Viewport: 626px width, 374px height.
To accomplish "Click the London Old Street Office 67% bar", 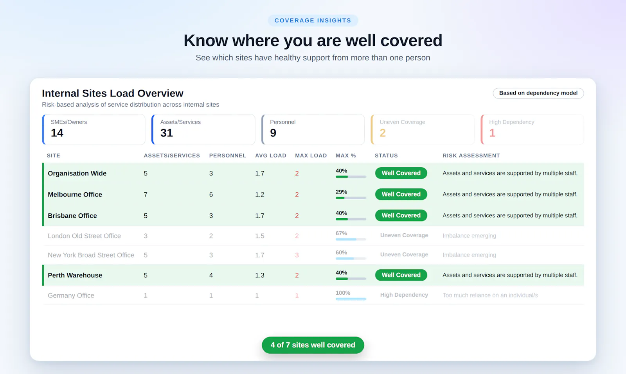I will pyautogui.click(x=351, y=239).
